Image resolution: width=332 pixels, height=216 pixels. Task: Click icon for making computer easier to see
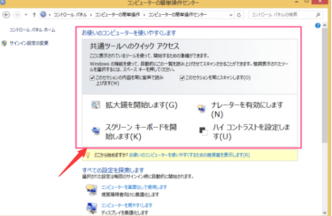tap(92, 208)
